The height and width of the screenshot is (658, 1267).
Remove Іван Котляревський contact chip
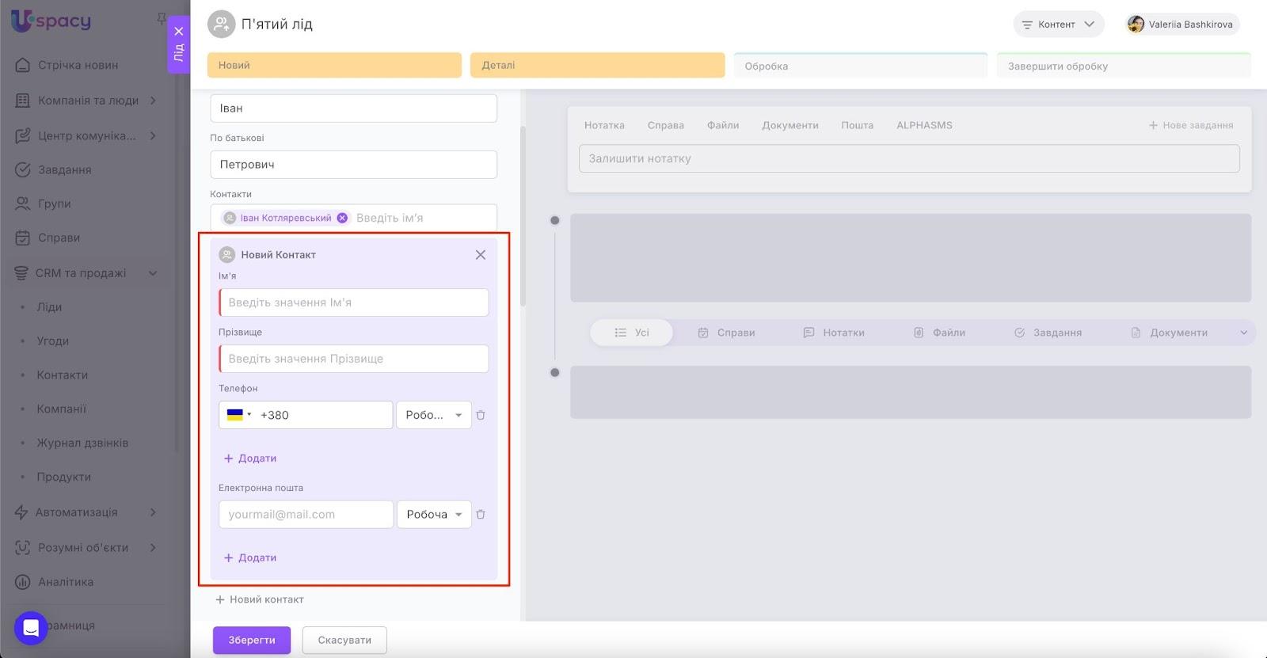[x=342, y=218]
